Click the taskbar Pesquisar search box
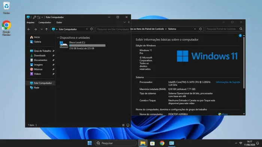This screenshot has width=262, height=147. (116, 143)
